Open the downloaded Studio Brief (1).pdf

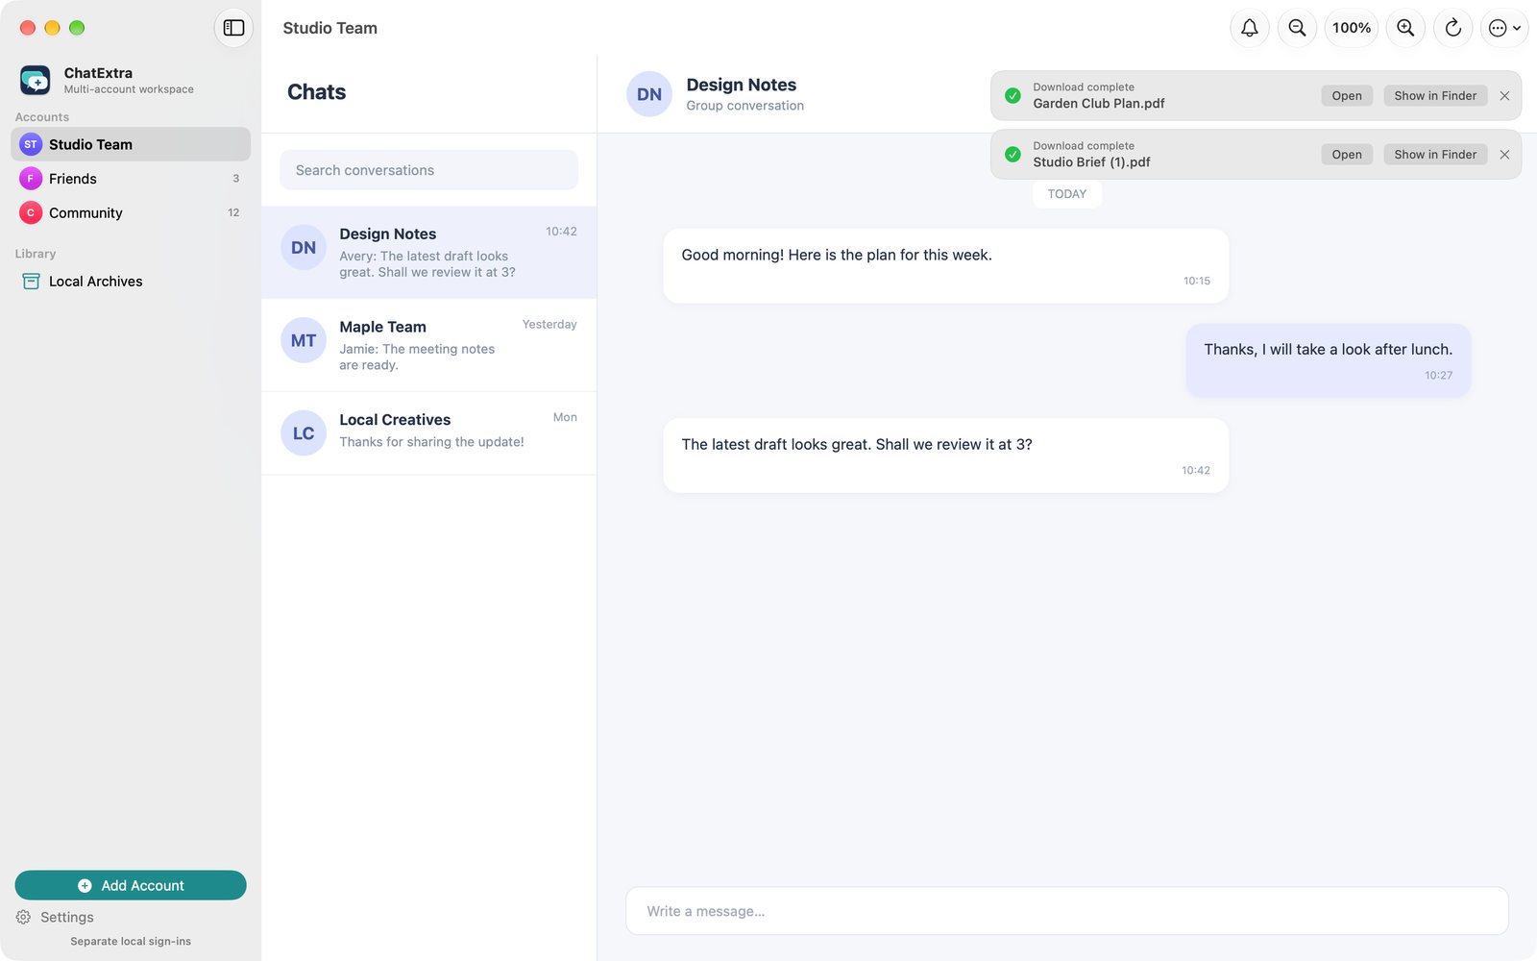tap(1347, 155)
